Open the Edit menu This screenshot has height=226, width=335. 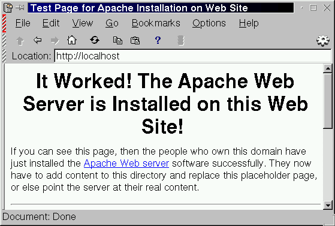(51, 23)
